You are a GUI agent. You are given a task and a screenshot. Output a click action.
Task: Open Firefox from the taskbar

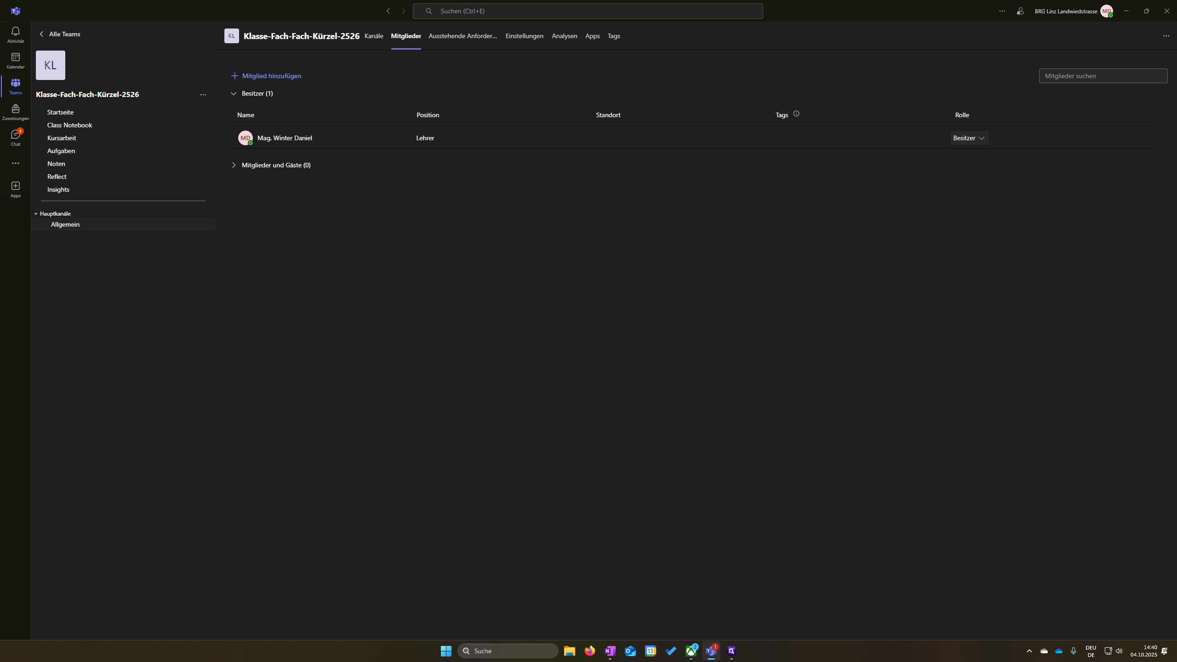pyautogui.click(x=589, y=651)
